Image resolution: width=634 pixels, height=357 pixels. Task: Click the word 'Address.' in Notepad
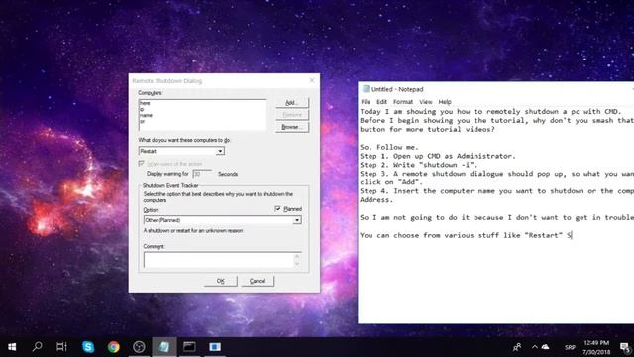[x=376, y=200]
